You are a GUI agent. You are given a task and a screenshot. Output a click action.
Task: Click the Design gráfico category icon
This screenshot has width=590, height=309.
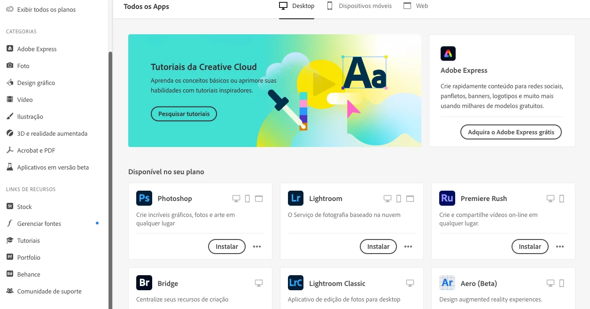tap(9, 83)
